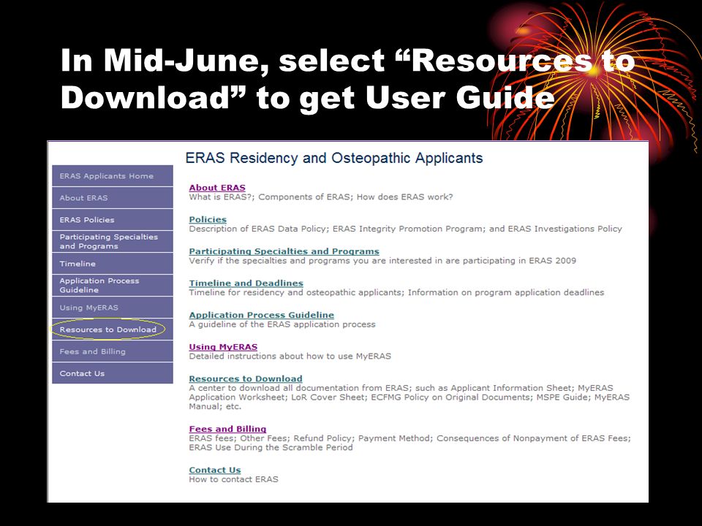Select 'Verify if the specialties and programs' description
The image size is (702, 526).
382,260
